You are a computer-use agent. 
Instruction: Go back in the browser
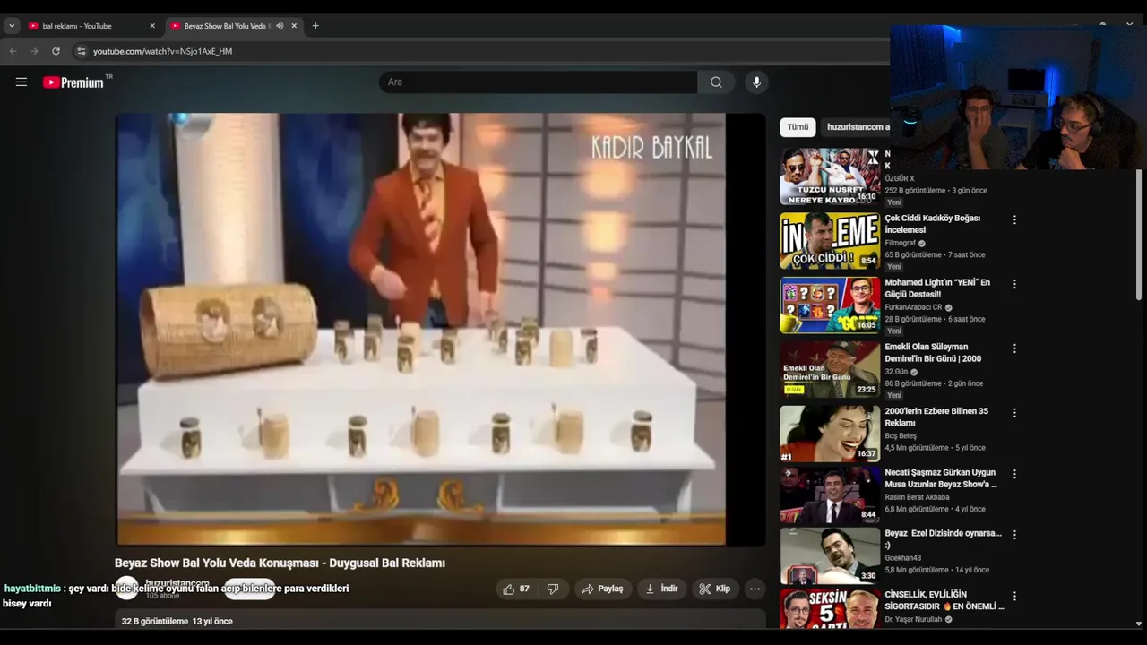click(13, 51)
